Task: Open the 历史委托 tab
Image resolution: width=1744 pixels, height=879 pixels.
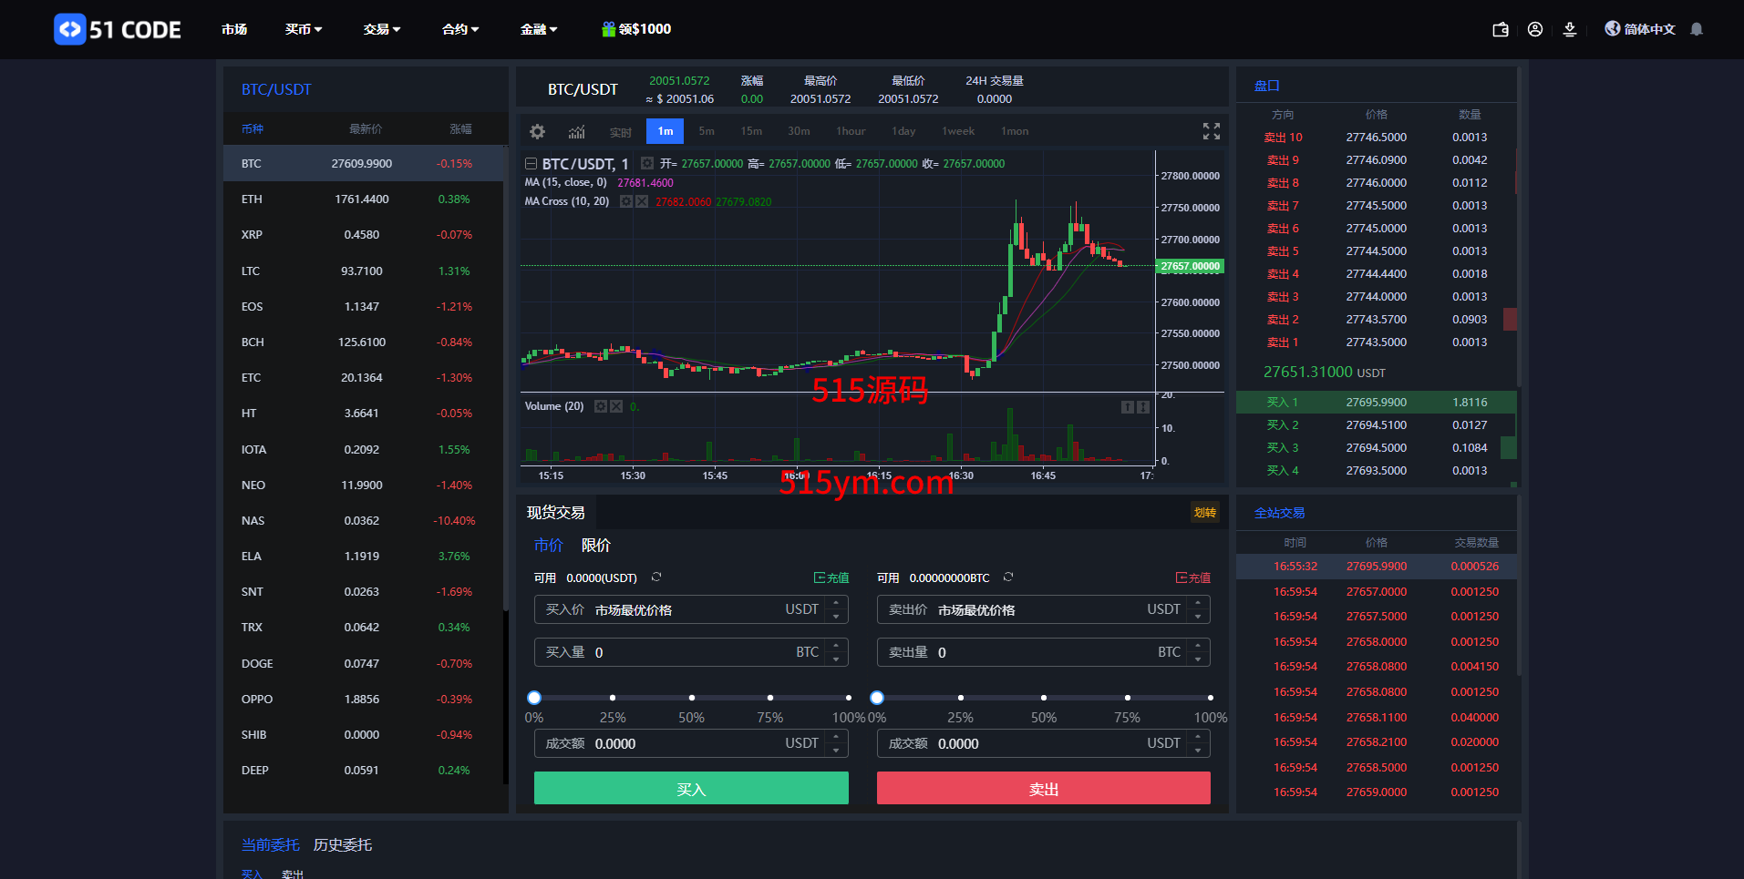Action: (342, 845)
